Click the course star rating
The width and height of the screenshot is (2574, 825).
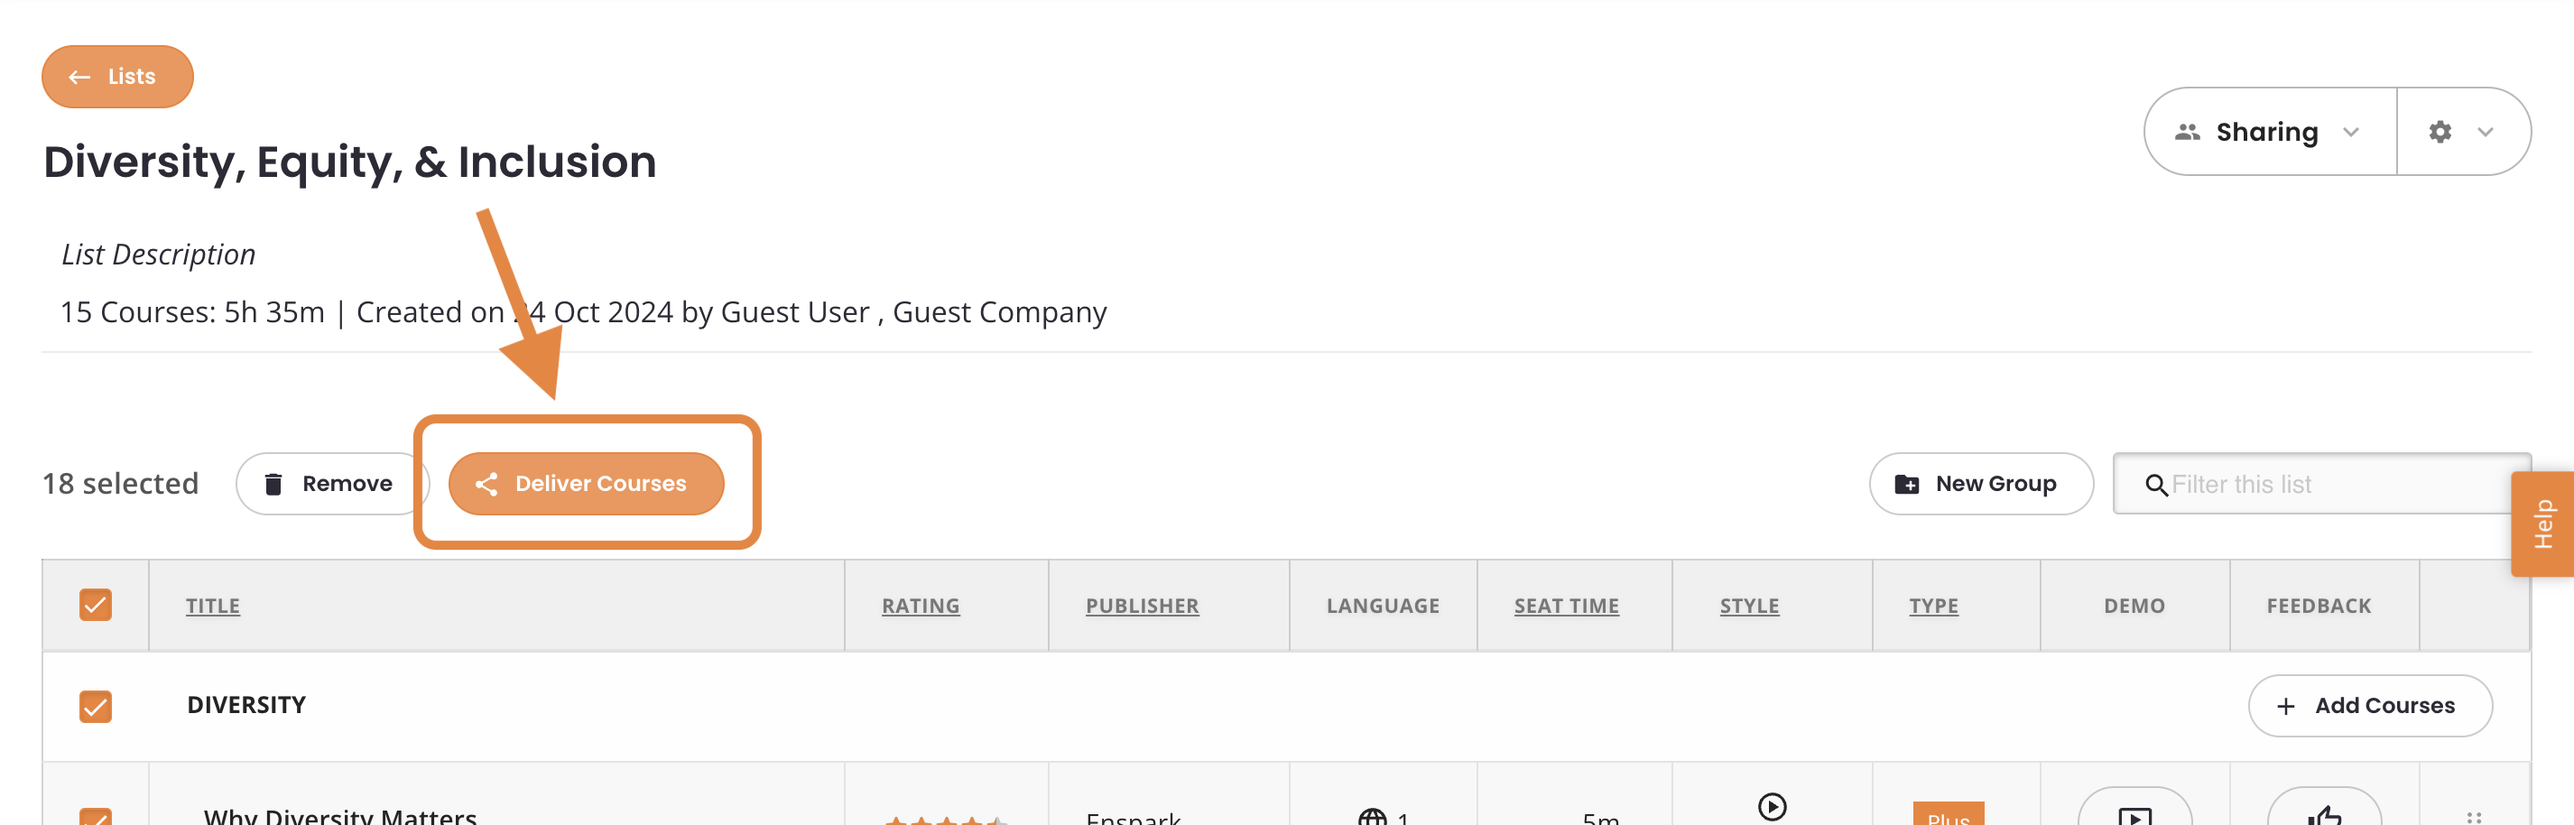944,818
